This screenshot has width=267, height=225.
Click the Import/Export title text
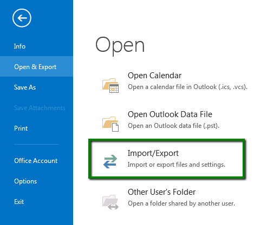tap(153, 153)
